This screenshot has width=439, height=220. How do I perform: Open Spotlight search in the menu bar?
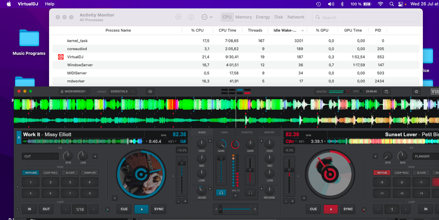[392, 4]
